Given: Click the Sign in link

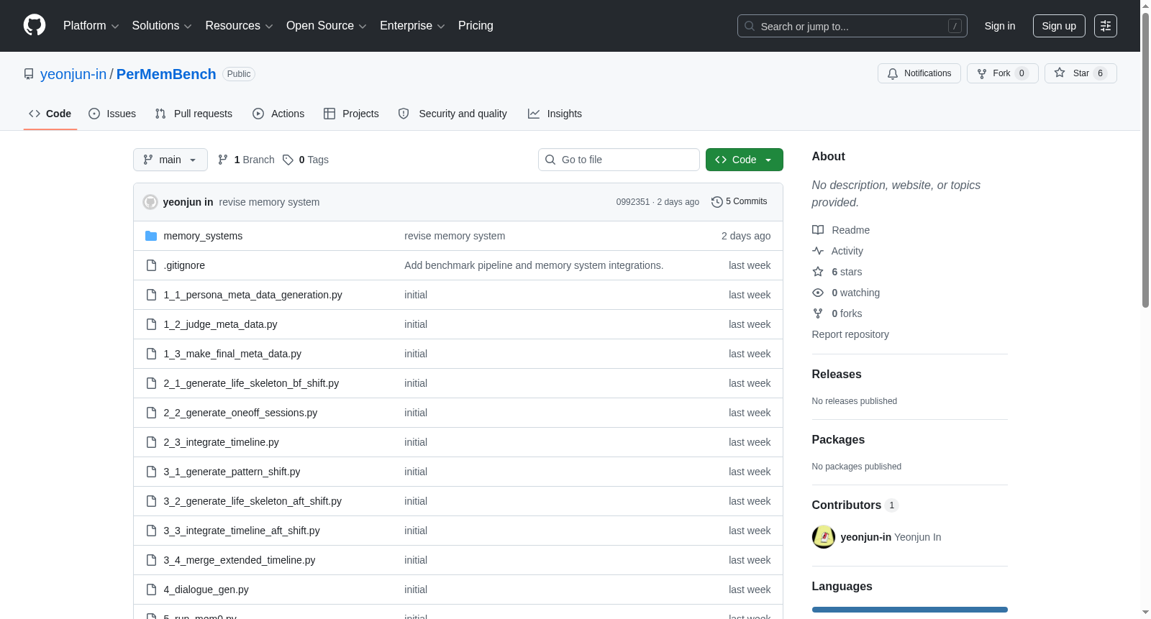Looking at the screenshot, I should (1000, 26).
